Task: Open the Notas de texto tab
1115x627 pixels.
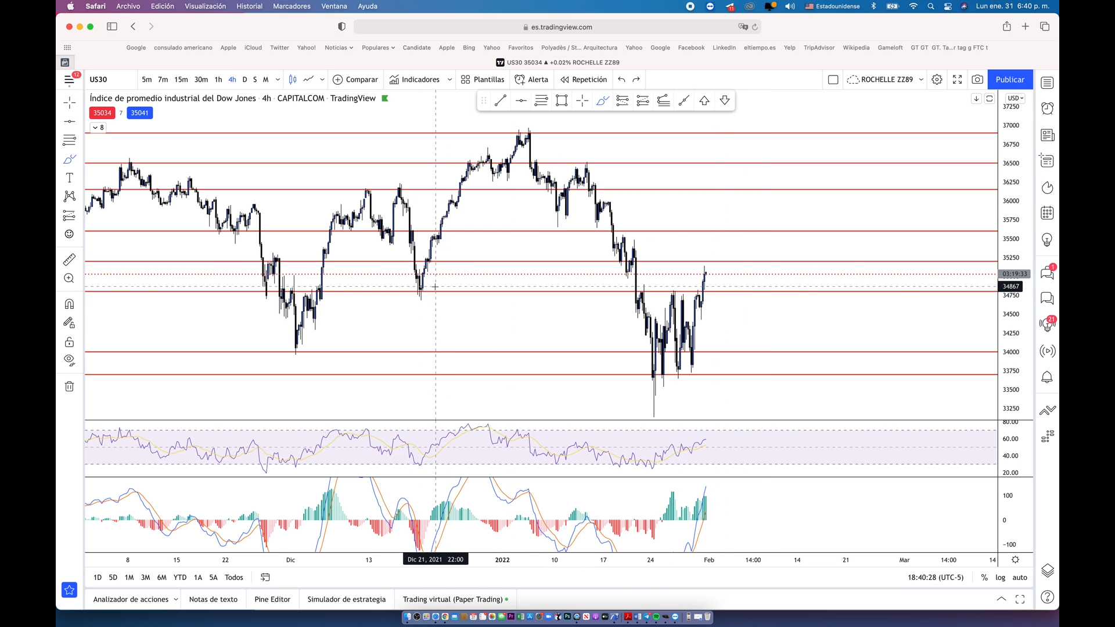Action: 213,600
